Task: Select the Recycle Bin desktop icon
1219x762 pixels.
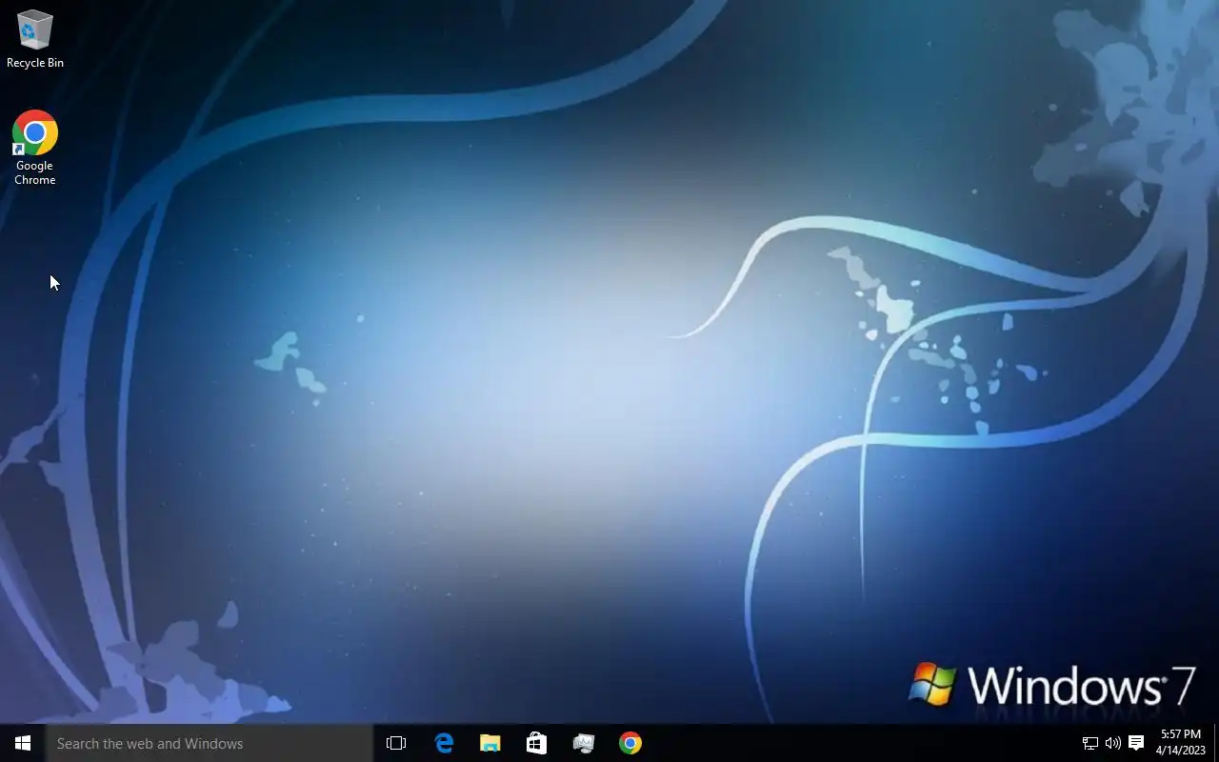Action: (35, 39)
